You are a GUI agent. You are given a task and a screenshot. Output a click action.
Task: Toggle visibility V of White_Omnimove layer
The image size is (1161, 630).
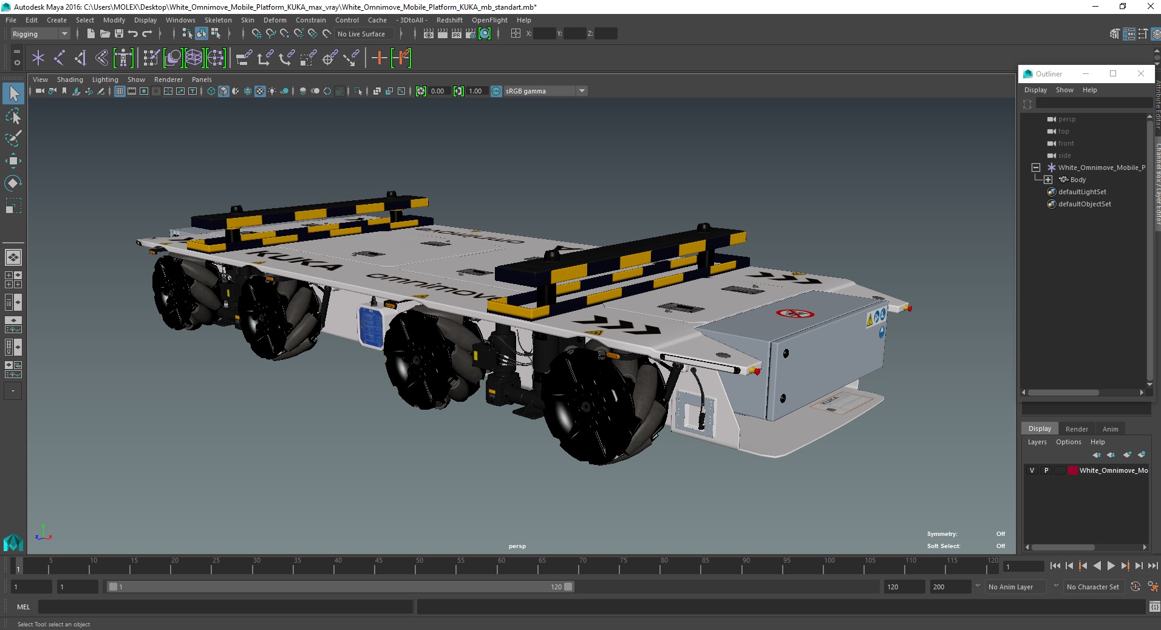coord(1032,470)
